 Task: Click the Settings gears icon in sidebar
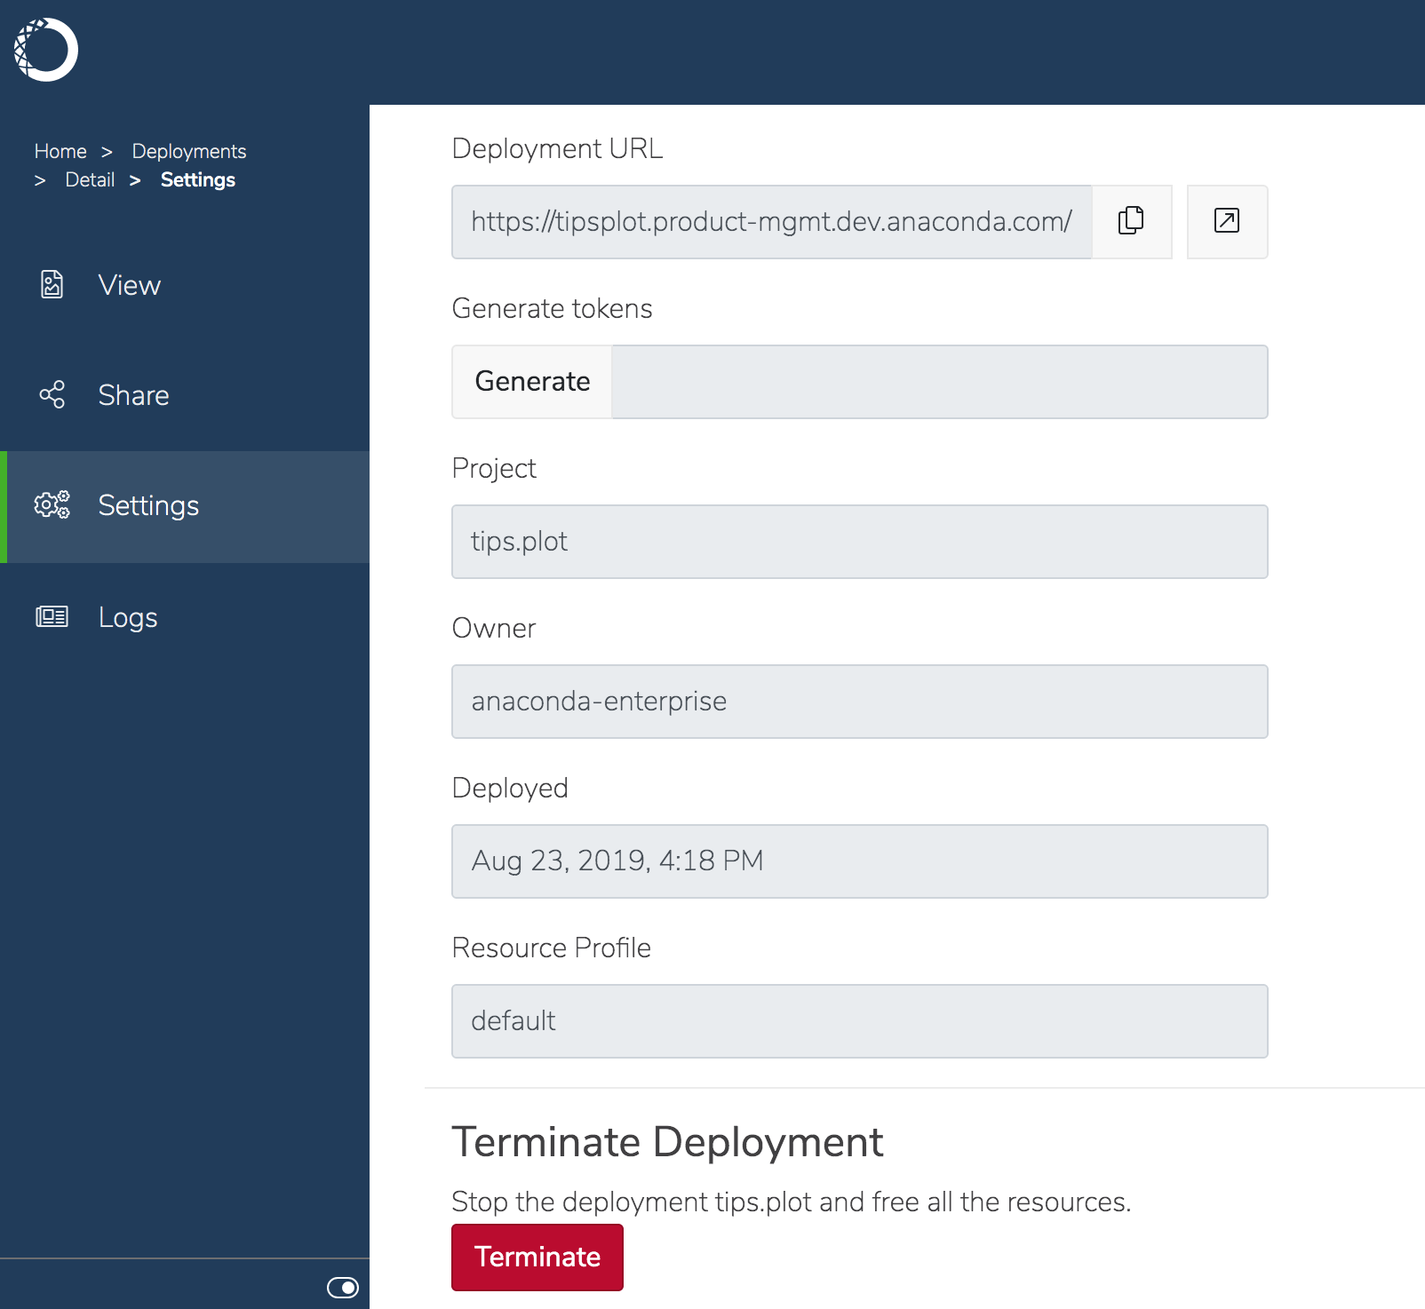click(x=52, y=504)
